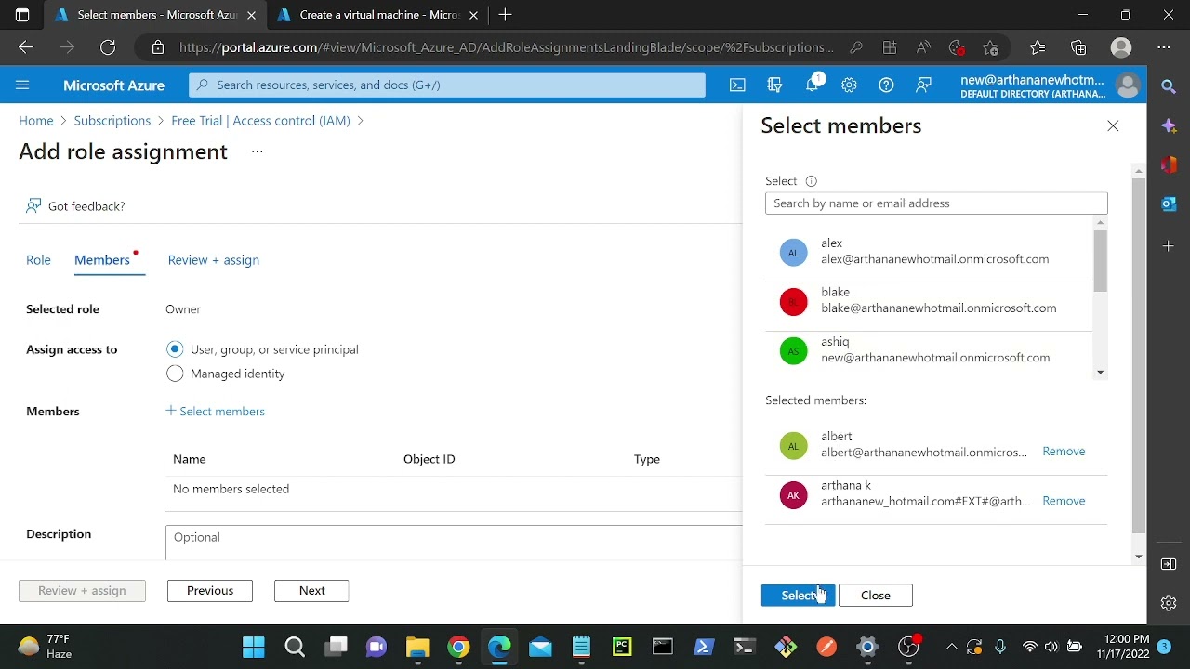Open Azure portal settings gear
1190x669 pixels.
[x=849, y=85]
